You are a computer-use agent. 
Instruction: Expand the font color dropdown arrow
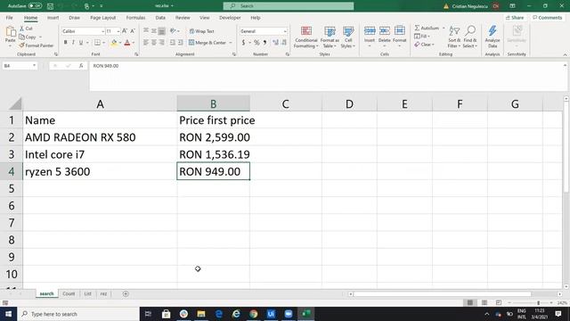[134, 43]
